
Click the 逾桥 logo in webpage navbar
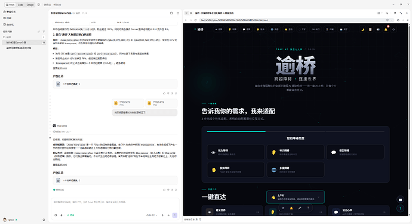[199, 29]
